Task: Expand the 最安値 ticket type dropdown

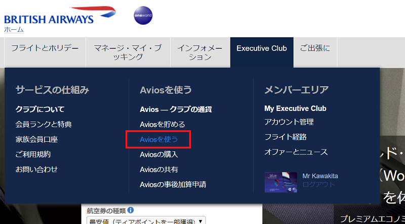Action: tap(146, 220)
